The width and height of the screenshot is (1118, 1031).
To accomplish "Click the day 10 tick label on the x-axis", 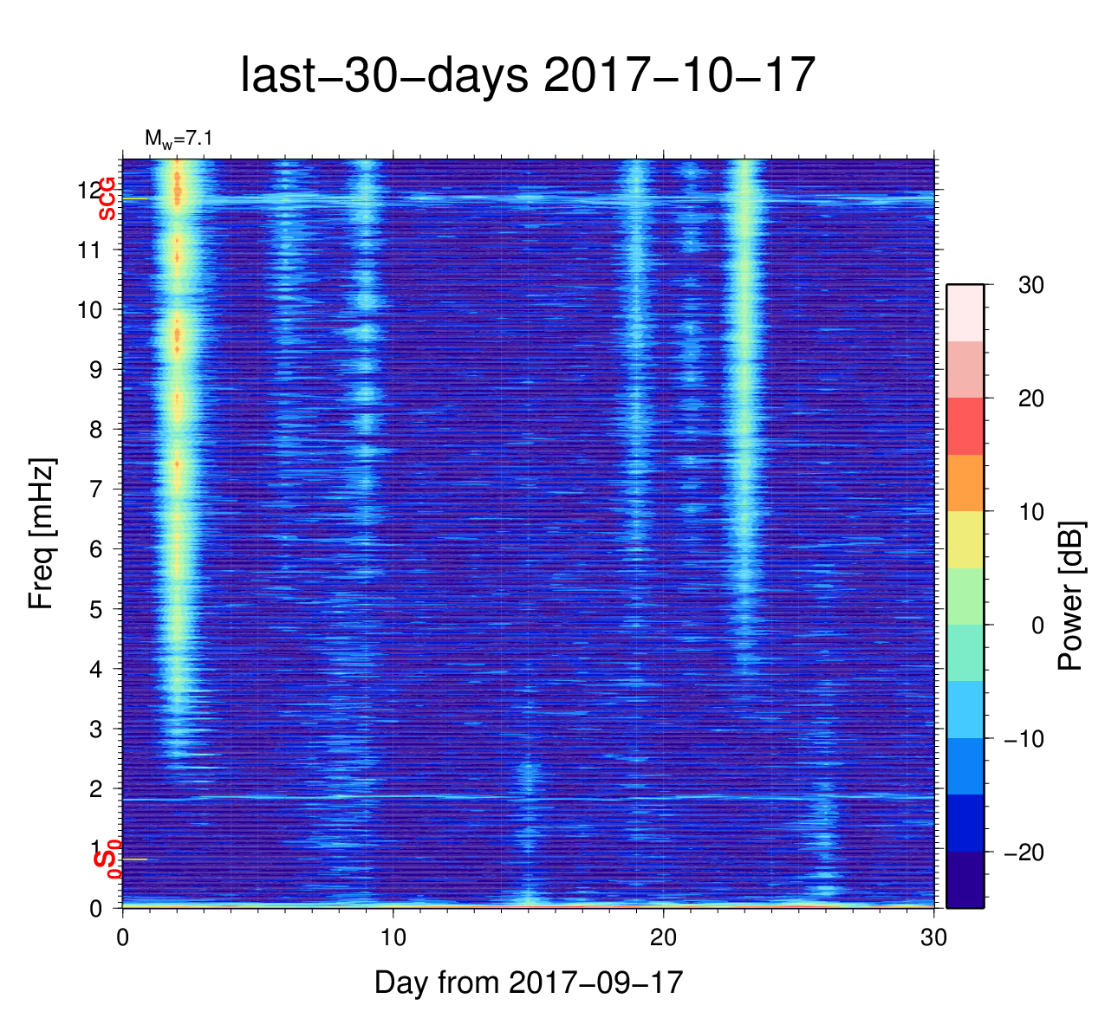I will point(393,938).
